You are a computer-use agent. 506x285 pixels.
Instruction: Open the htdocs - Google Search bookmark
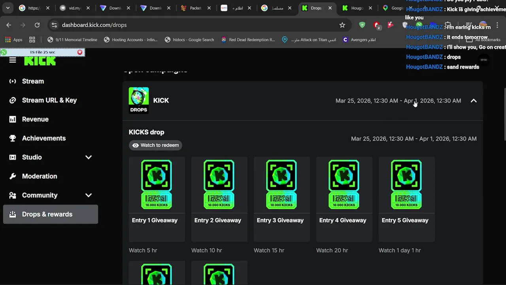(189, 40)
